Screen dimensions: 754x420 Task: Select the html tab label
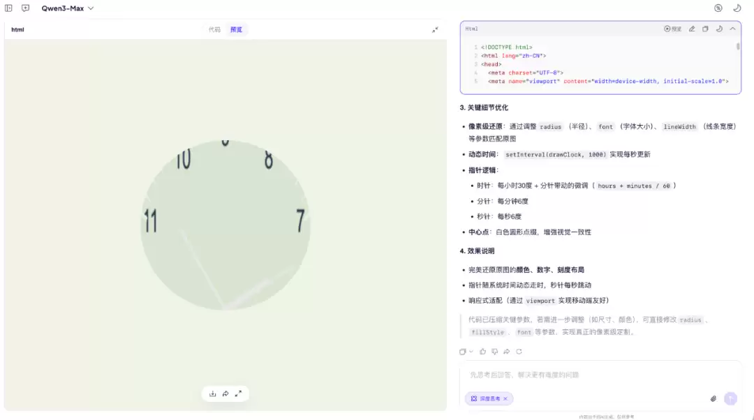click(x=17, y=29)
